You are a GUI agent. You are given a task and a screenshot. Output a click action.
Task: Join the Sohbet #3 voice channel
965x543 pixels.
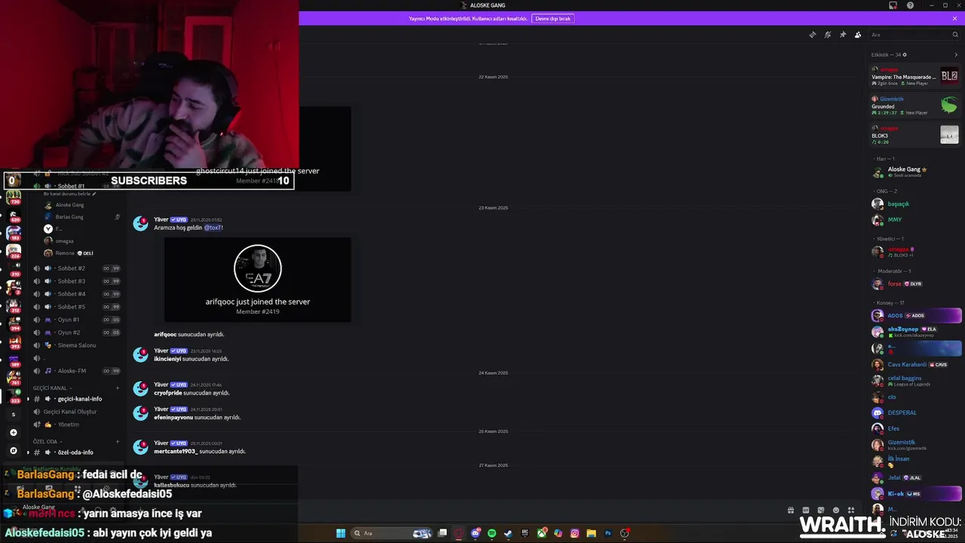75,281
